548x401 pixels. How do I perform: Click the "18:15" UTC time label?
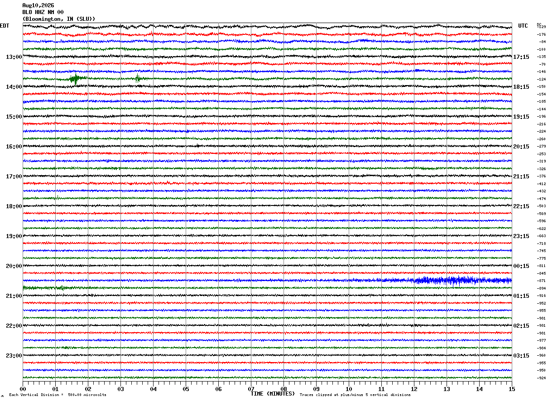point(521,87)
